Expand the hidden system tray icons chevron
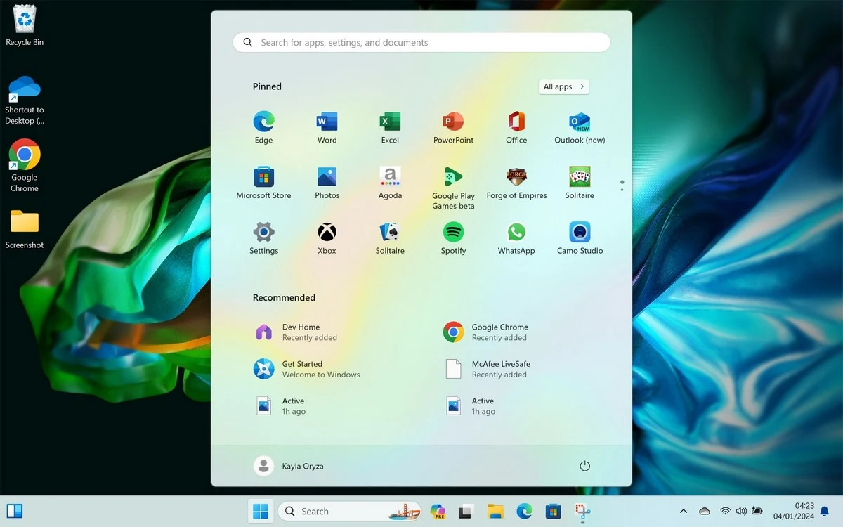The height and width of the screenshot is (527, 843). [x=684, y=511]
